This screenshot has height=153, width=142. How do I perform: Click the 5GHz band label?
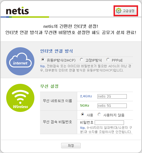pos(85,105)
